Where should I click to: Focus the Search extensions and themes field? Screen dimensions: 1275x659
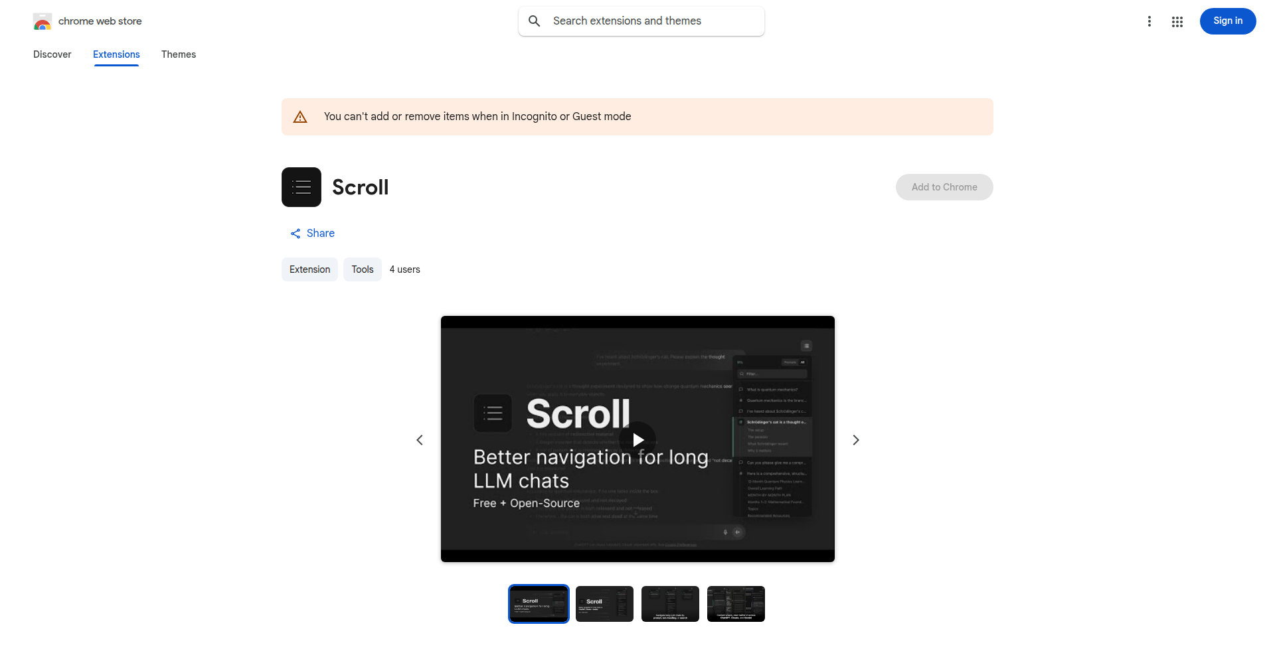(641, 21)
